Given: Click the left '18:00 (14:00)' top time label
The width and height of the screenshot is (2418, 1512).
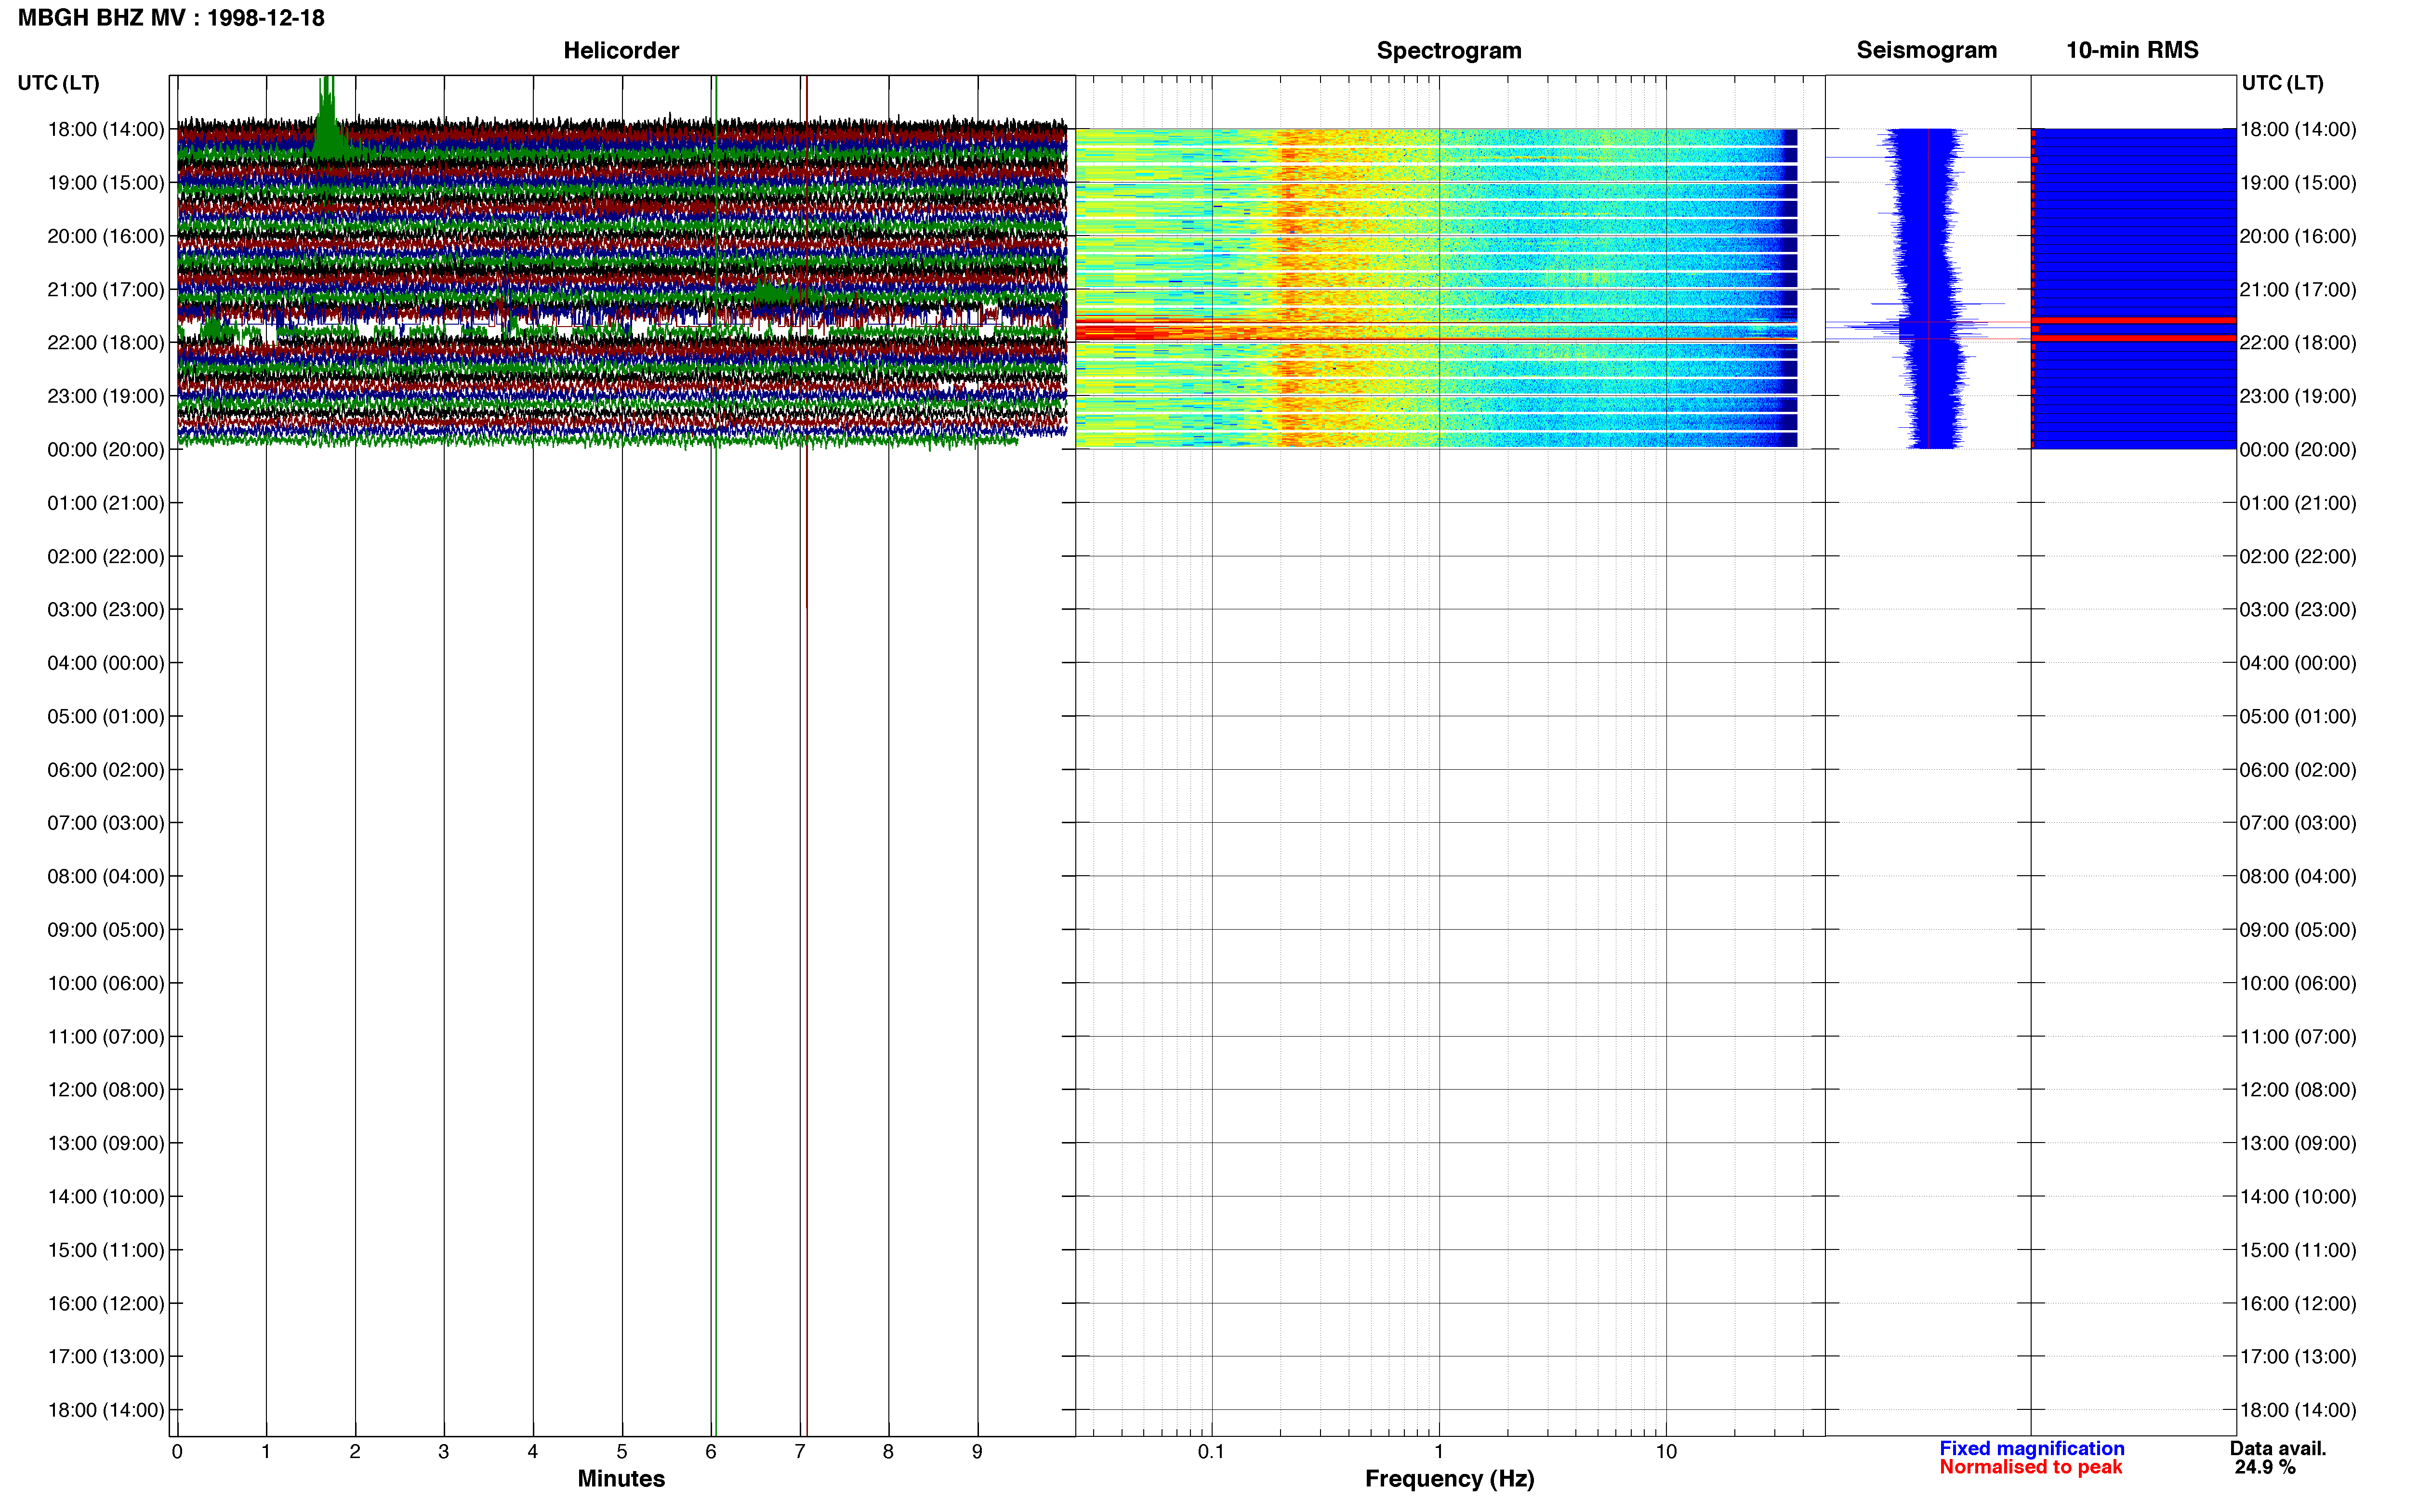Looking at the screenshot, I should click(106, 129).
